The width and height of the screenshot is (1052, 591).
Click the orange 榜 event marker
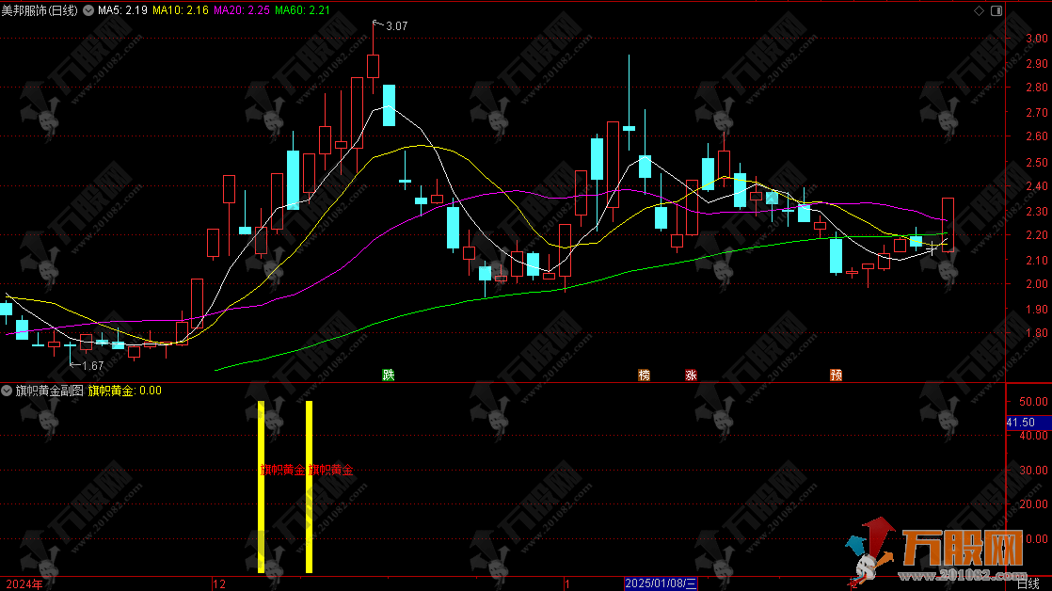tap(644, 375)
